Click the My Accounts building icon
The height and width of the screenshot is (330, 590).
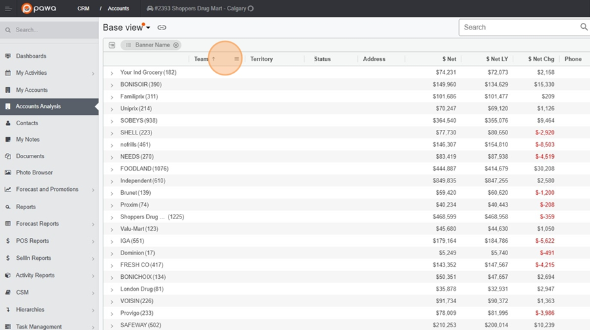(8, 90)
